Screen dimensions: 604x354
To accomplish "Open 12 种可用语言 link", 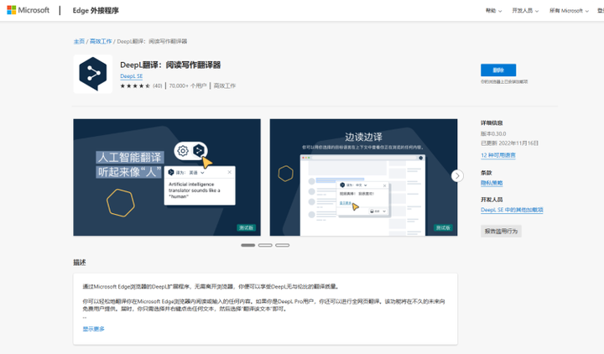I will pyautogui.click(x=498, y=155).
